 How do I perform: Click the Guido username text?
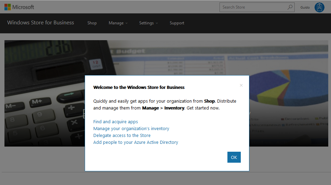tap(305, 8)
